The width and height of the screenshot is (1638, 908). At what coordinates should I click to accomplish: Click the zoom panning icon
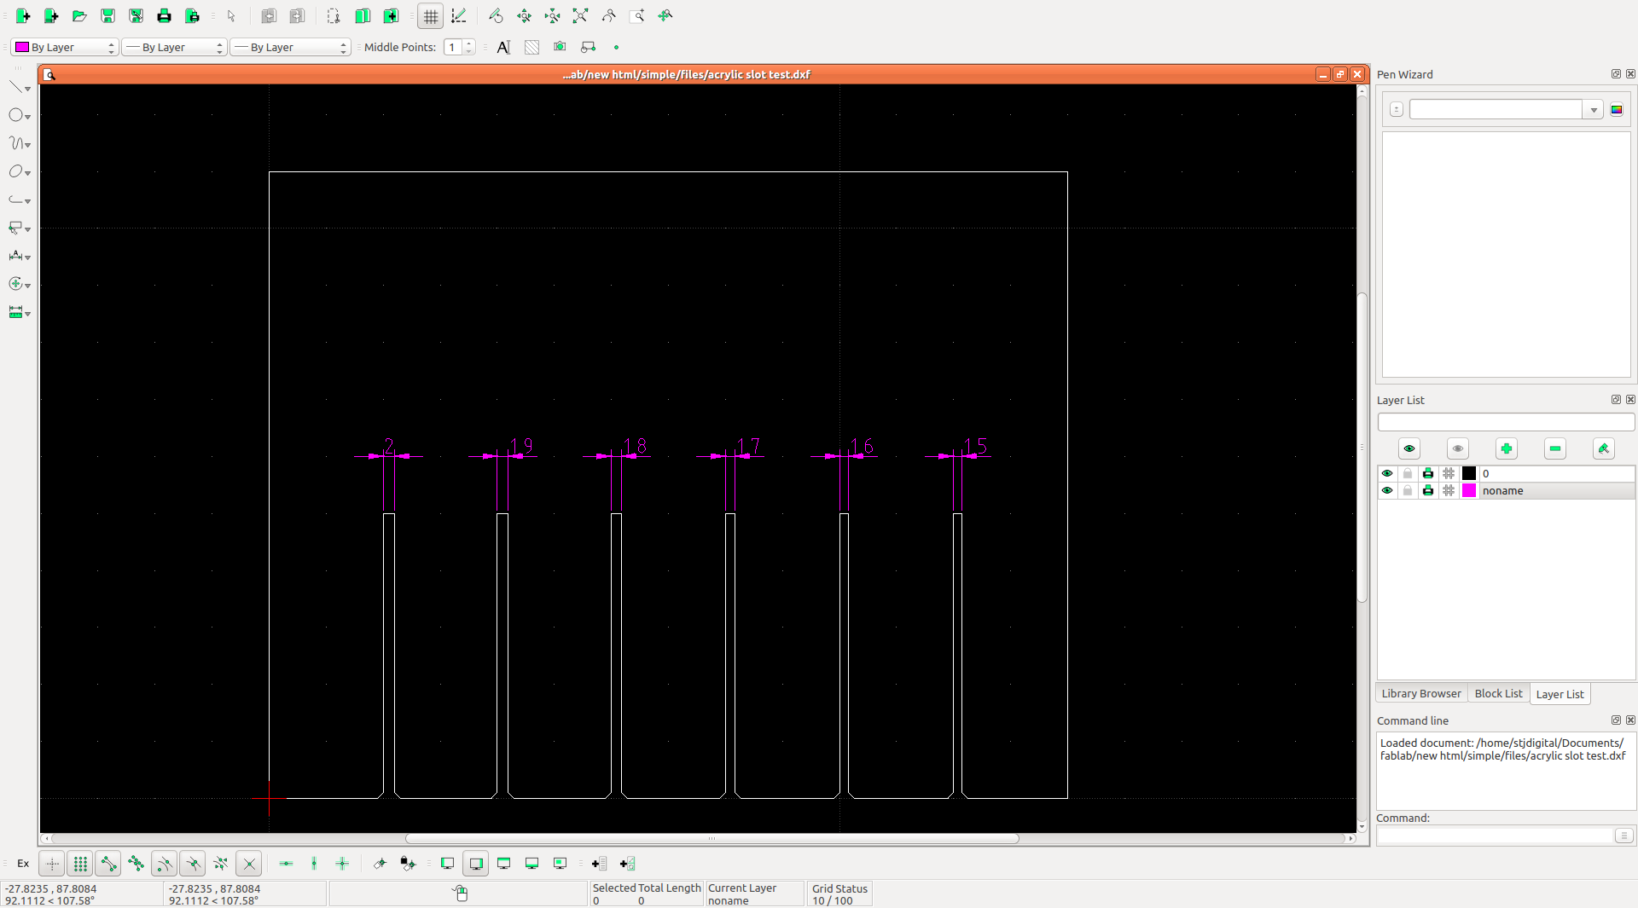(x=665, y=15)
